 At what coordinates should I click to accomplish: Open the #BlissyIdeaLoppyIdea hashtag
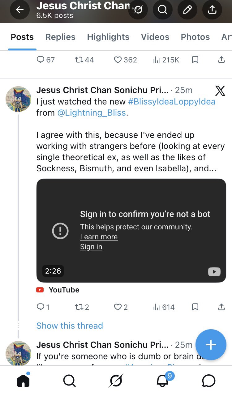(x=171, y=101)
